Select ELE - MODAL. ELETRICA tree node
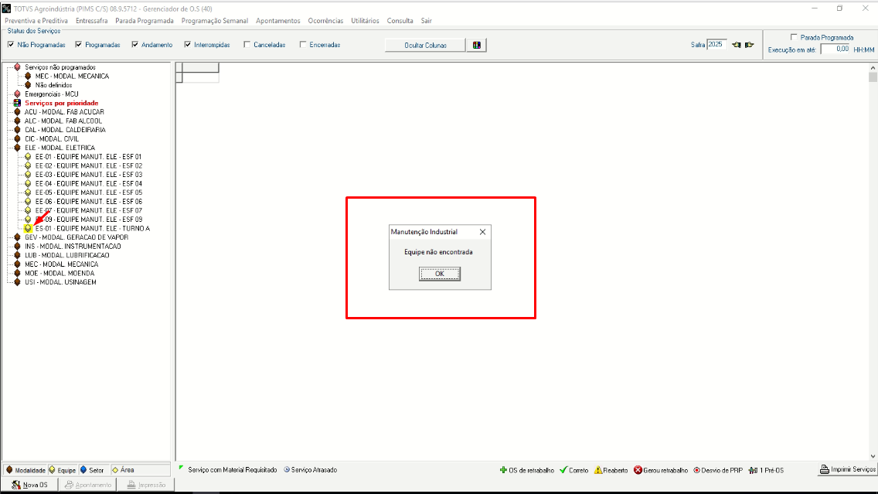Image resolution: width=878 pixels, height=494 pixels. 60,148
